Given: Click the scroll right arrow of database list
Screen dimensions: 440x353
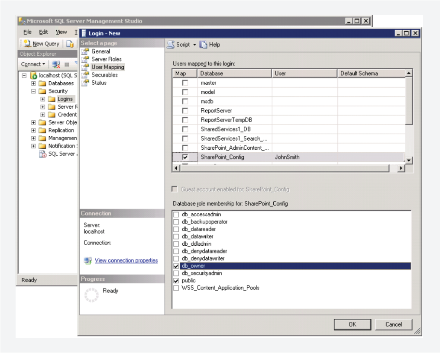Looking at the screenshot, I should click(401, 168).
